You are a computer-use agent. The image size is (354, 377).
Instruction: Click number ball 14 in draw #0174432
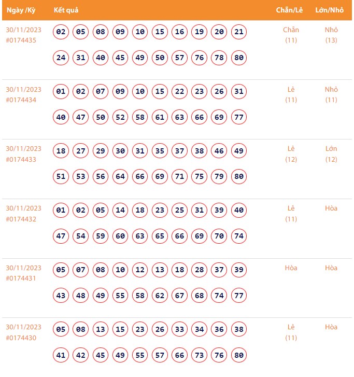coord(120,211)
